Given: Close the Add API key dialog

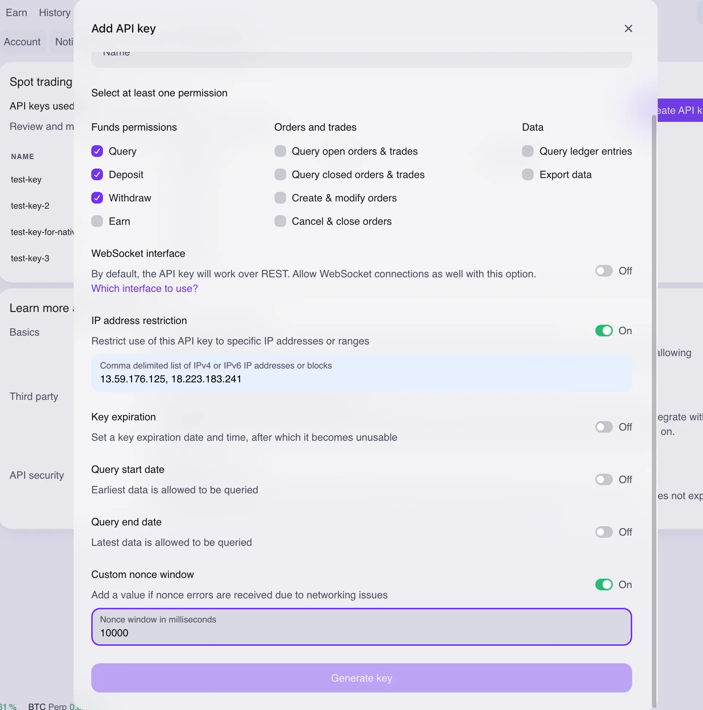Looking at the screenshot, I should point(628,29).
